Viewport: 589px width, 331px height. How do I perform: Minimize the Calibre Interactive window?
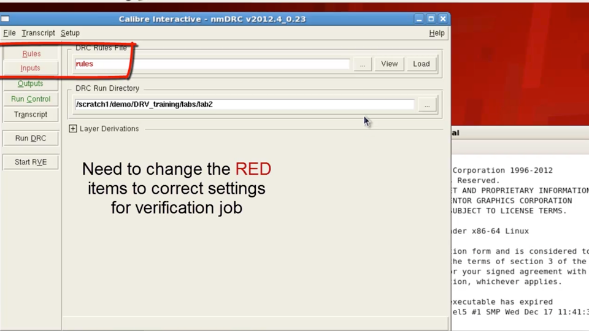tap(419, 19)
